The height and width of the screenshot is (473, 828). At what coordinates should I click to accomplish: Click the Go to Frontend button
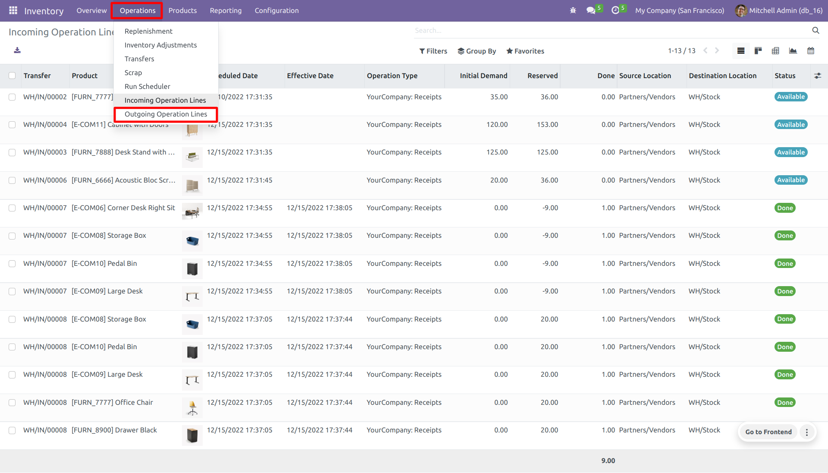pos(768,432)
